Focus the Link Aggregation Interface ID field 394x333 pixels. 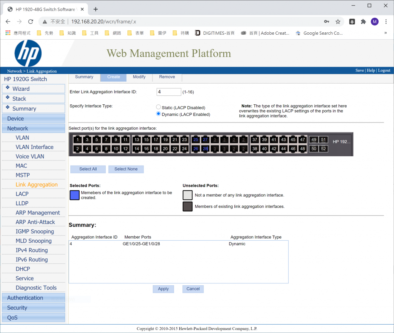[x=169, y=92]
